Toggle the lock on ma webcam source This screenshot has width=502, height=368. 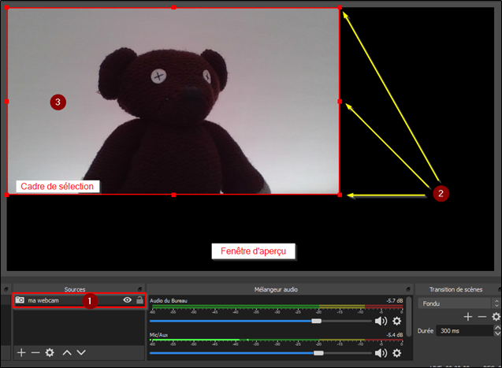139,300
